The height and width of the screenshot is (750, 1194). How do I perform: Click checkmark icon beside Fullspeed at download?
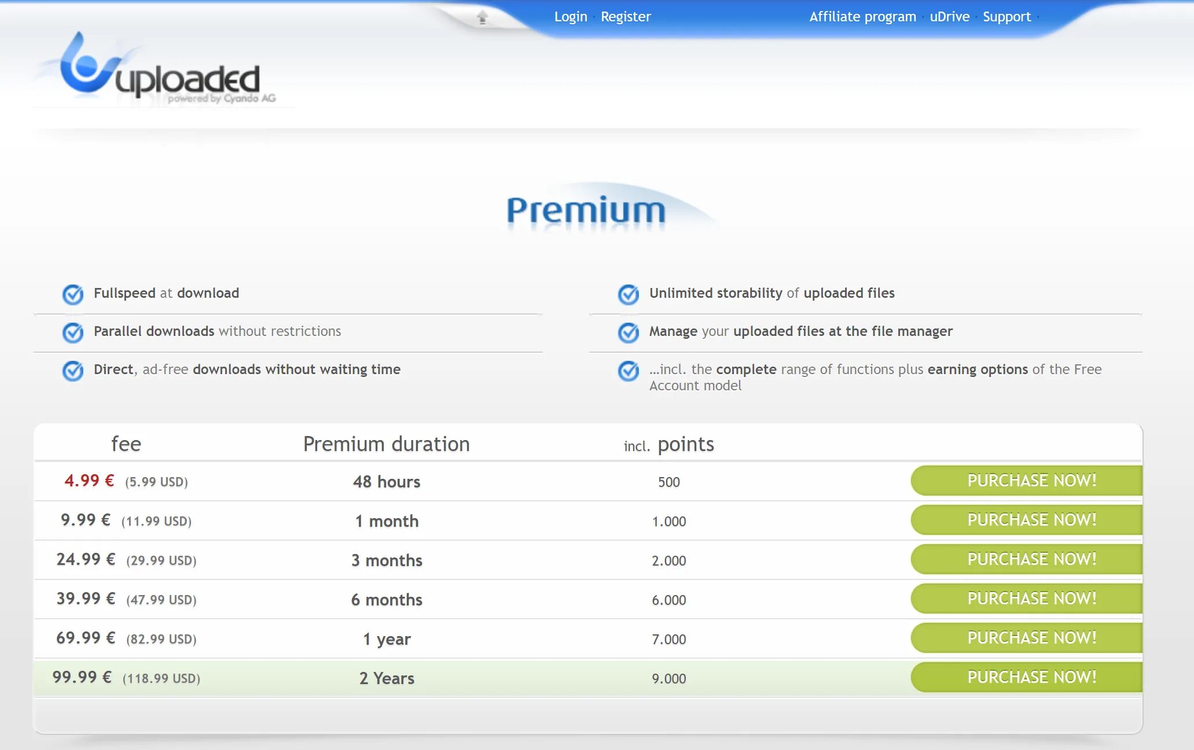tap(73, 294)
